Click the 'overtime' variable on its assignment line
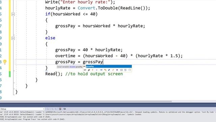 pyautogui.click(x=65, y=56)
